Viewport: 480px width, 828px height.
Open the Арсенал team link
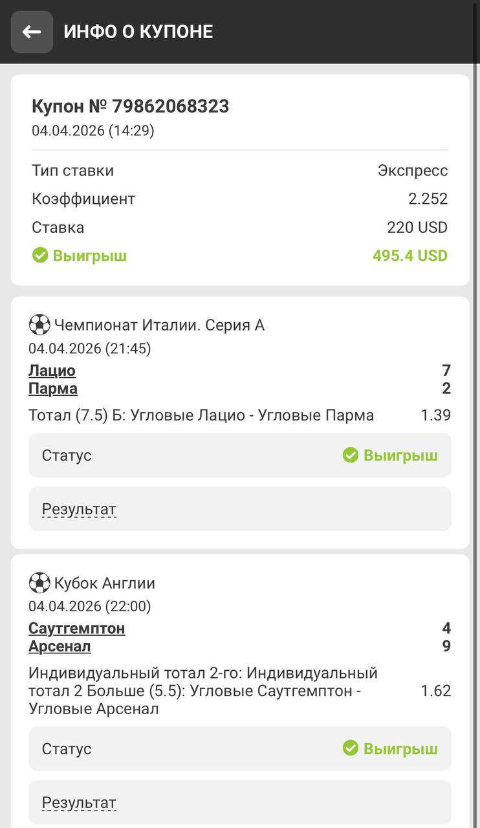60,646
